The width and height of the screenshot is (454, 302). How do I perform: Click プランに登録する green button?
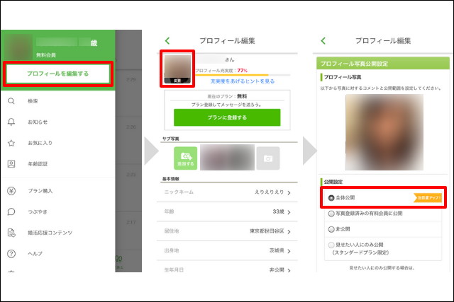point(227,117)
